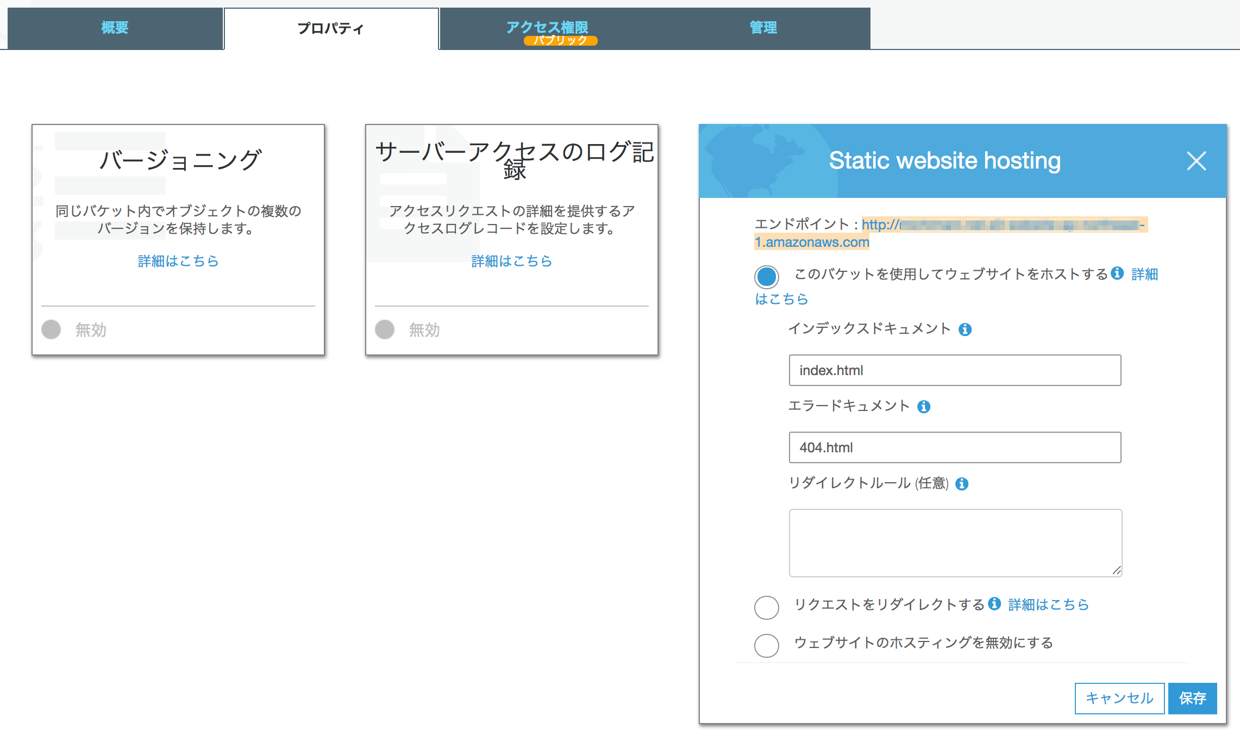Click the info icon beside リクエストをリダイレクトする
Image resolution: width=1240 pixels, height=735 pixels.
(995, 603)
